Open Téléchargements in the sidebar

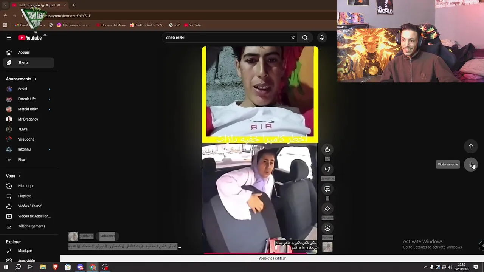click(29, 226)
